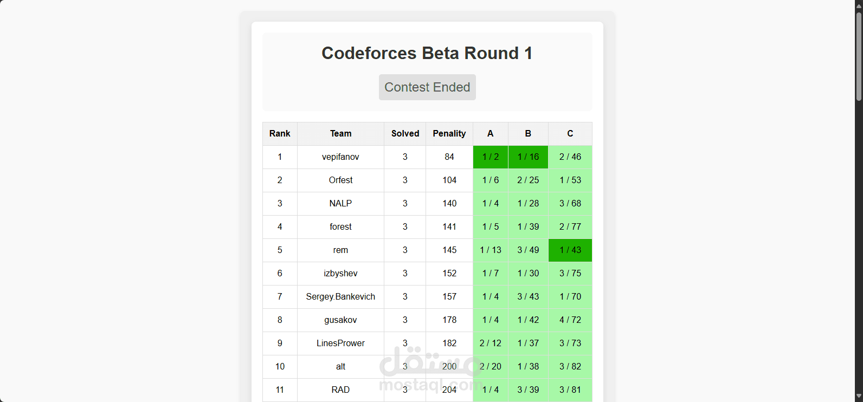Sort table by the Penality column header
The height and width of the screenshot is (402, 863).
pos(449,133)
